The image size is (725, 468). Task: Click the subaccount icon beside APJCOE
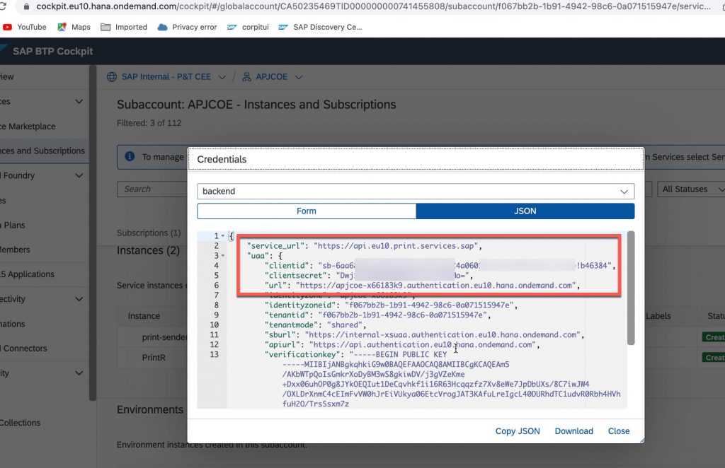click(247, 77)
